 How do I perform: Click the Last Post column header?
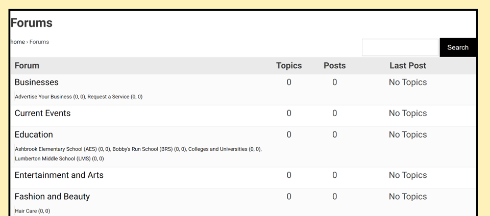[407, 66]
